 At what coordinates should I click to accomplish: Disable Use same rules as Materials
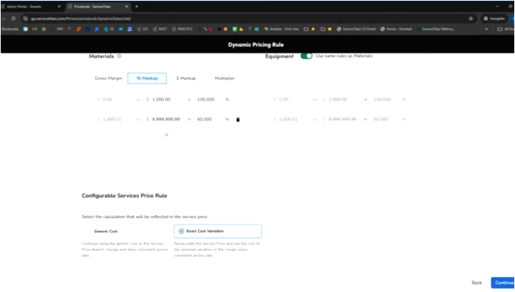click(306, 55)
